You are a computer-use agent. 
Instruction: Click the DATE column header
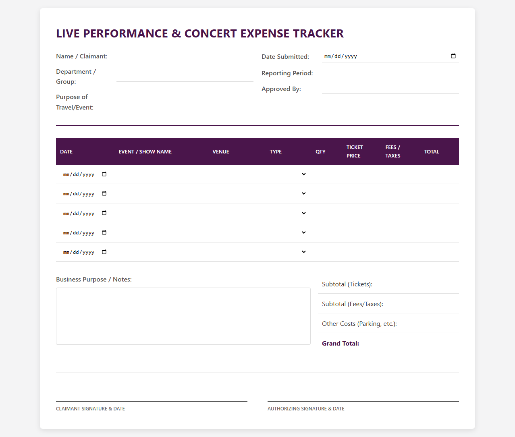click(x=66, y=152)
